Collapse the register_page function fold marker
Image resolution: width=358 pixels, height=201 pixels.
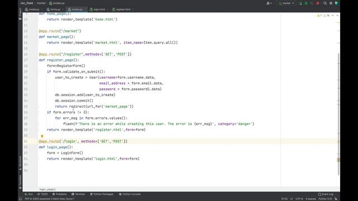tap(37, 60)
